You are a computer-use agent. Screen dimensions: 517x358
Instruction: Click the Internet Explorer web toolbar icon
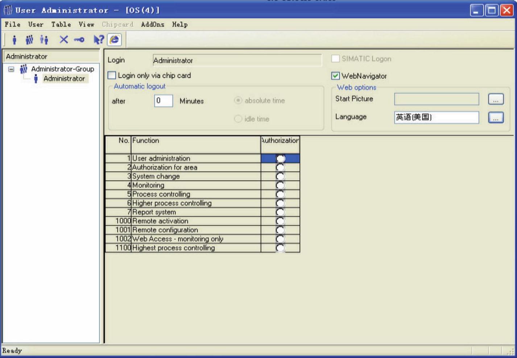tap(115, 39)
